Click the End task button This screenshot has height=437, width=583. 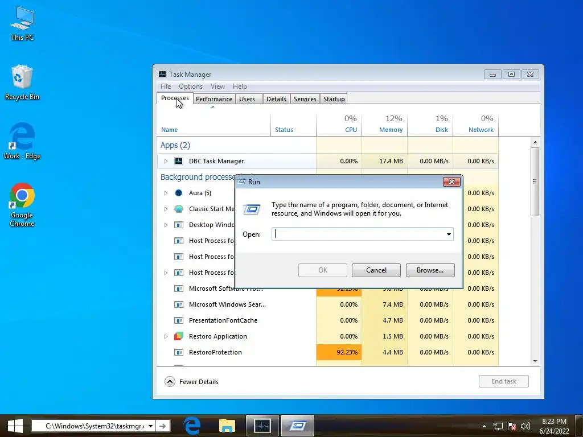[504, 381]
